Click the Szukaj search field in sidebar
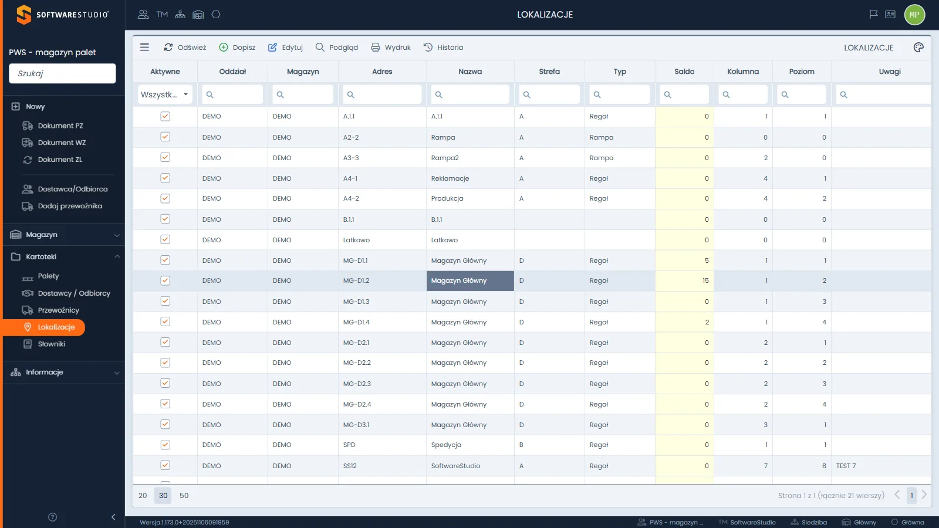Viewport: 939px width, 528px height. click(x=62, y=73)
